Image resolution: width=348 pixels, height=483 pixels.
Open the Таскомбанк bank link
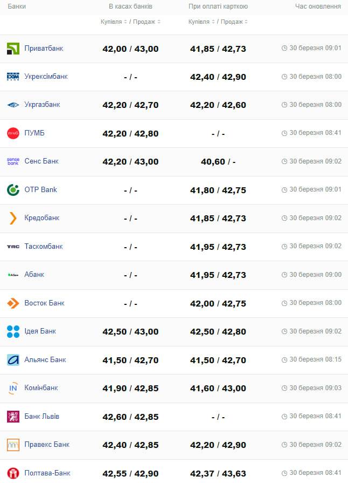44,247
